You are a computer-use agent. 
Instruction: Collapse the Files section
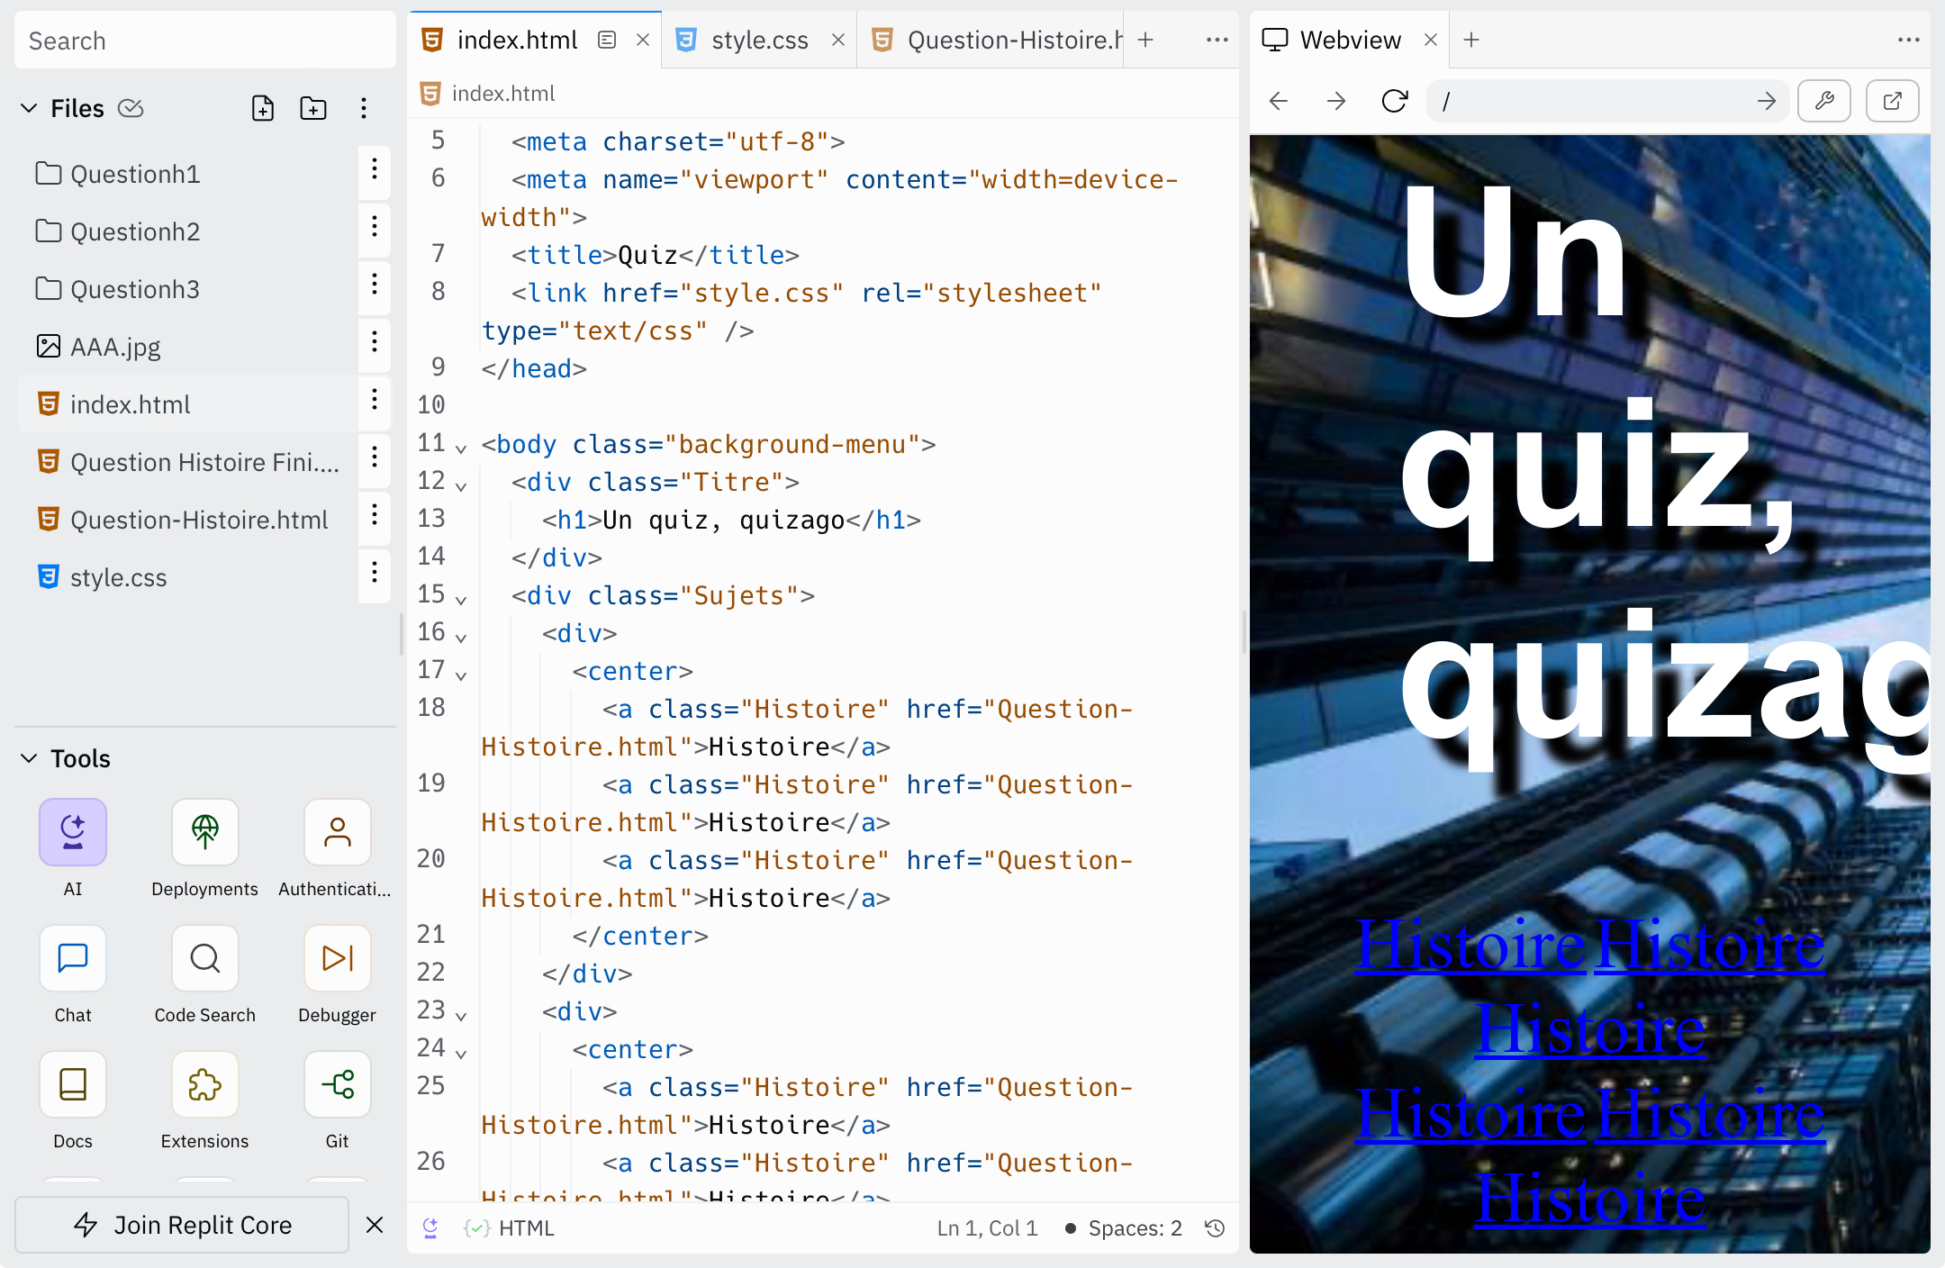click(x=29, y=108)
